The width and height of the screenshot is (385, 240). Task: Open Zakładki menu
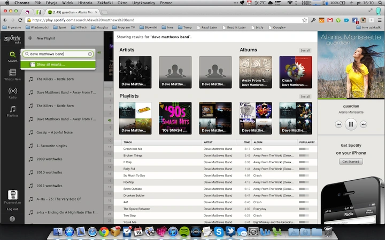click(105, 3)
